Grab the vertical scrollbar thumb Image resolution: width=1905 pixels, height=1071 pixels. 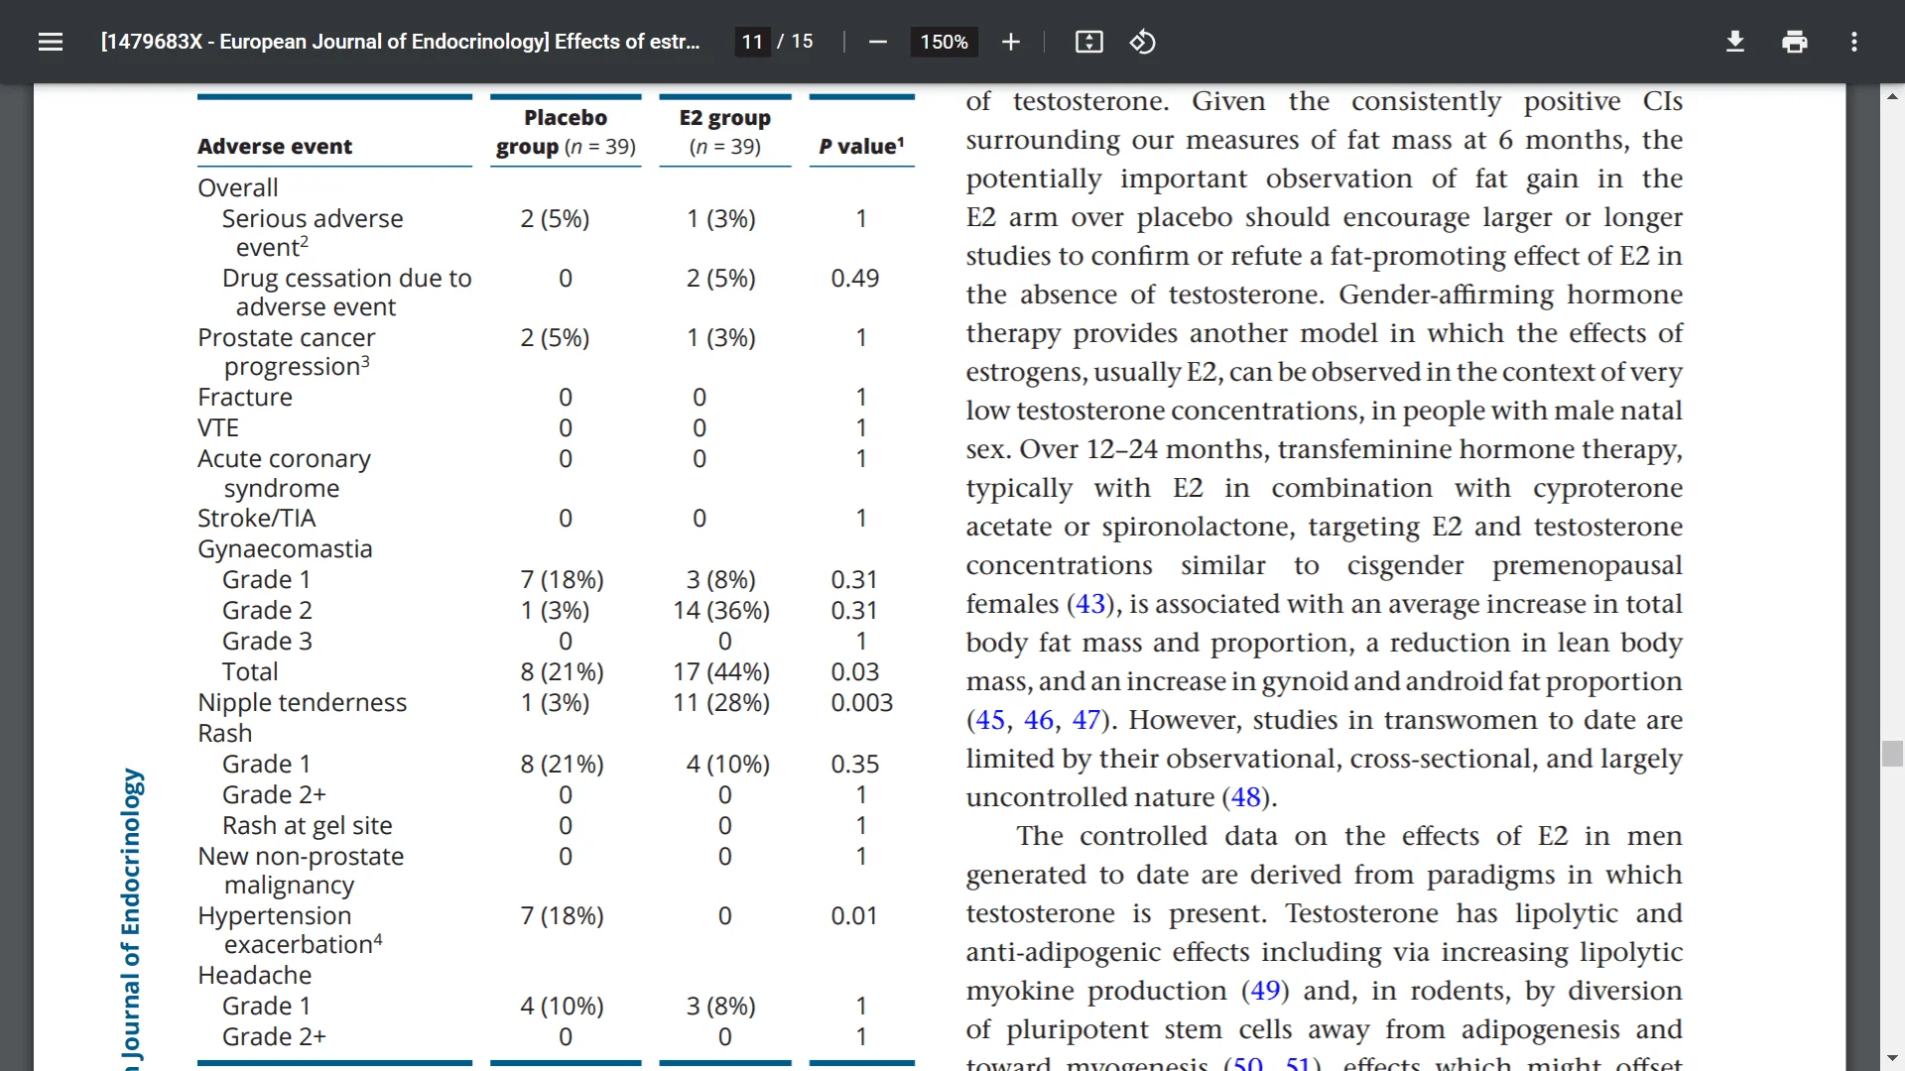(x=1892, y=754)
